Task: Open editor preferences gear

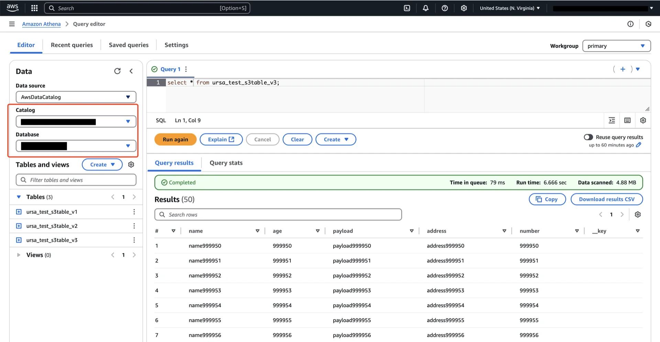Action: [x=643, y=121]
